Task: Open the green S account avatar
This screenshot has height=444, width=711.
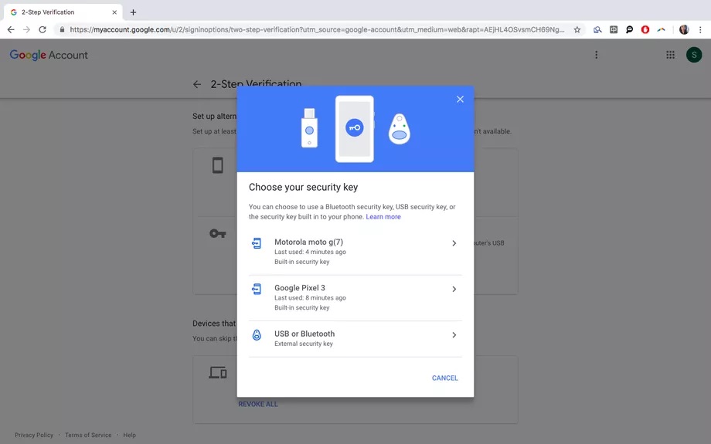Action: pos(694,55)
